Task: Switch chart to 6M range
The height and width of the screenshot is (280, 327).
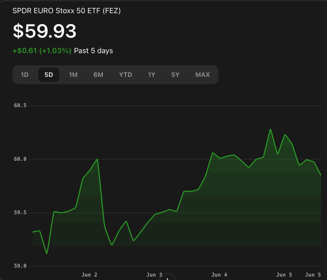Action: pos(98,75)
